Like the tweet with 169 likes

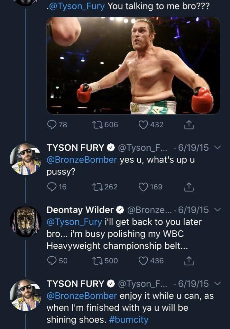143,187
